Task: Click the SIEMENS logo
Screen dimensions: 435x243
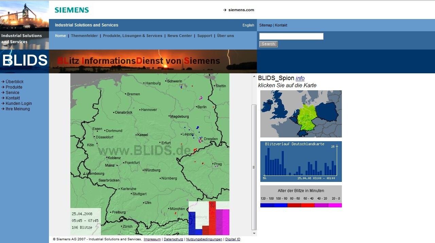Action: [71, 10]
